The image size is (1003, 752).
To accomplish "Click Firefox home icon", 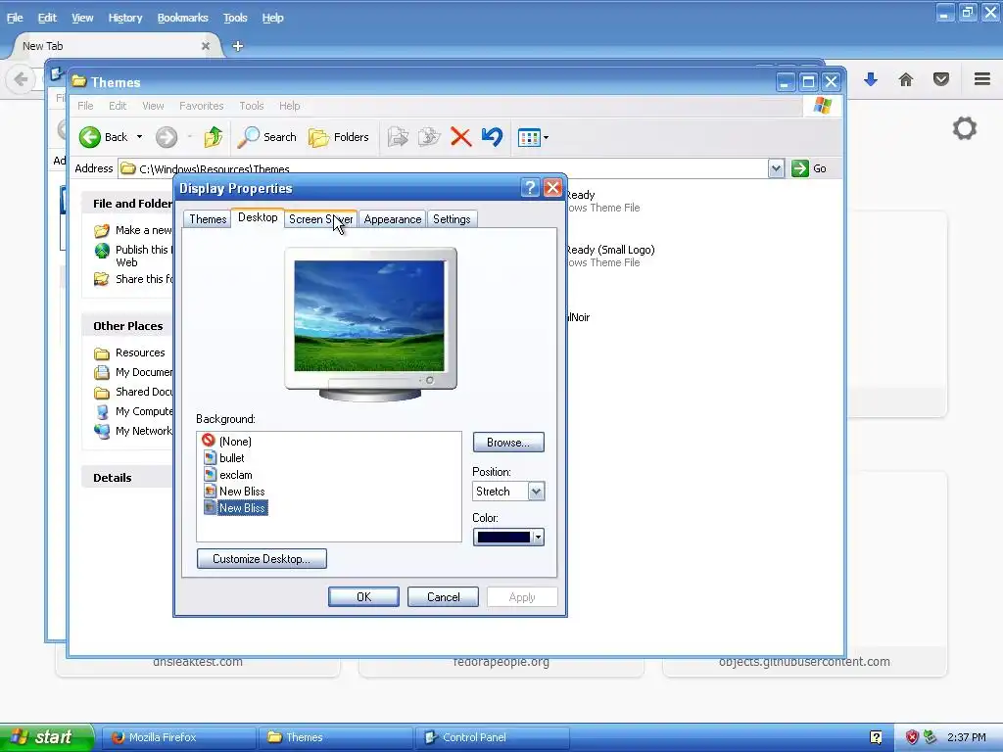I will 906,79.
